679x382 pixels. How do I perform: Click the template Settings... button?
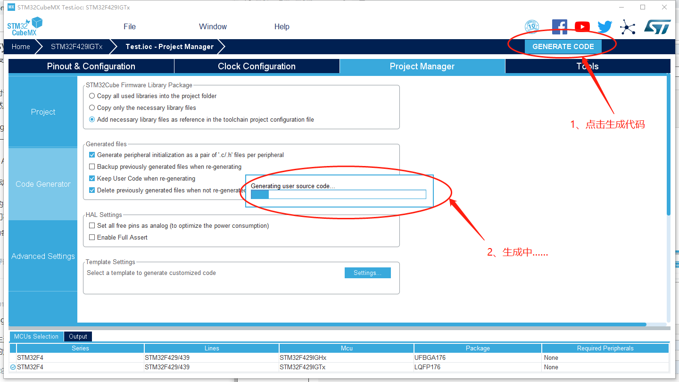pos(368,273)
